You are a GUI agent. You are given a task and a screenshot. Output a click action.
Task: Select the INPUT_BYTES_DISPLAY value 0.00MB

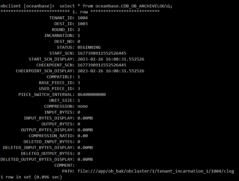pos(85,118)
